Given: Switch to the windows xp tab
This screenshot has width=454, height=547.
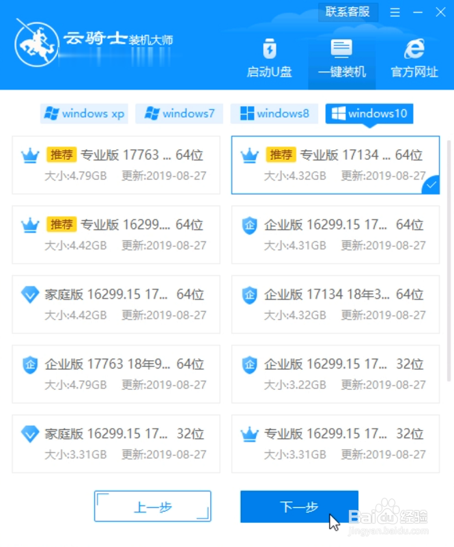Looking at the screenshot, I should pos(84,114).
